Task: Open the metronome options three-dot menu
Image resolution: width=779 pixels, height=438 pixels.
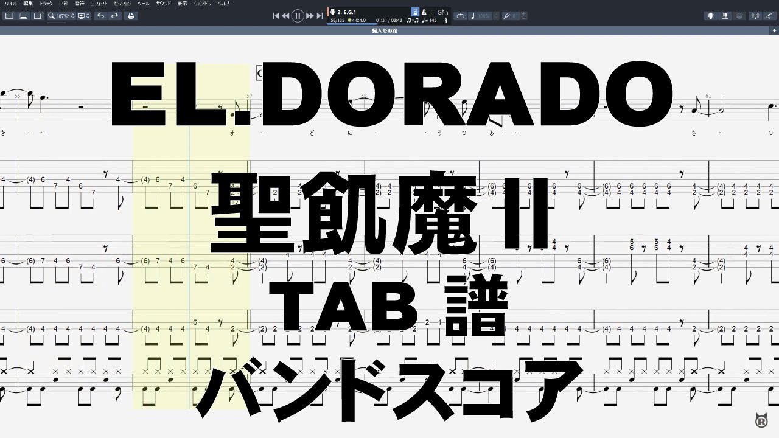Action: click(431, 12)
